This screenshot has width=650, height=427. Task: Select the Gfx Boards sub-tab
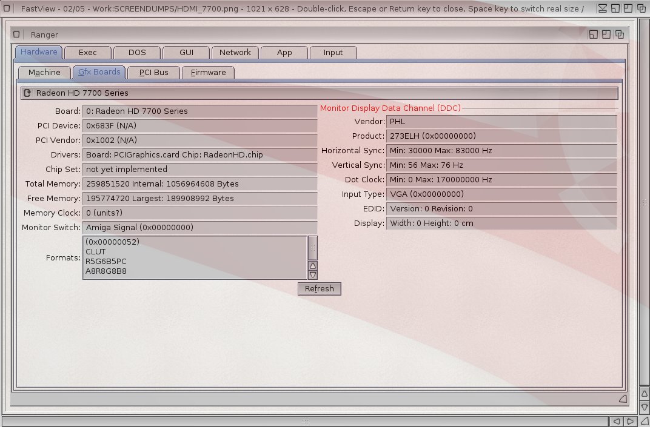click(99, 72)
